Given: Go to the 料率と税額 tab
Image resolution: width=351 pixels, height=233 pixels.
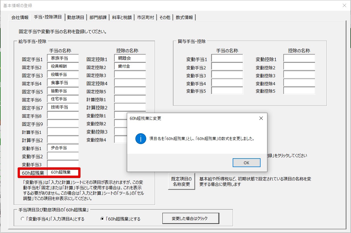Looking at the screenshot, I should coord(122,17).
